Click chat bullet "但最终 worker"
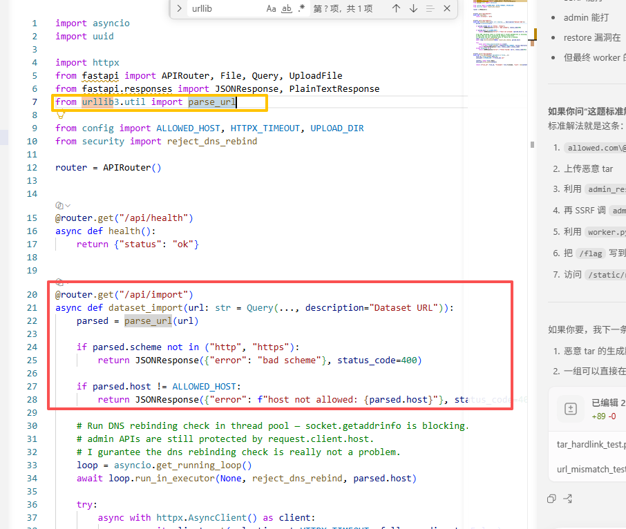 [x=594, y=57]
